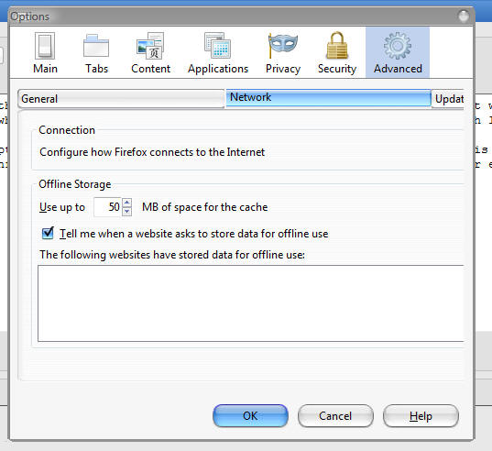Increase cache size with up arrow
The image size is (492, 451).
(x=126, y=203)
